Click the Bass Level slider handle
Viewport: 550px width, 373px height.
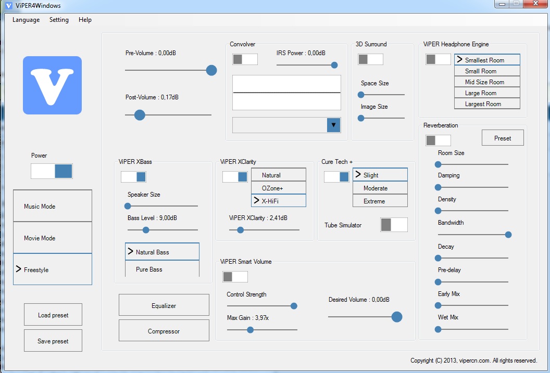click(x=146, y=230)
